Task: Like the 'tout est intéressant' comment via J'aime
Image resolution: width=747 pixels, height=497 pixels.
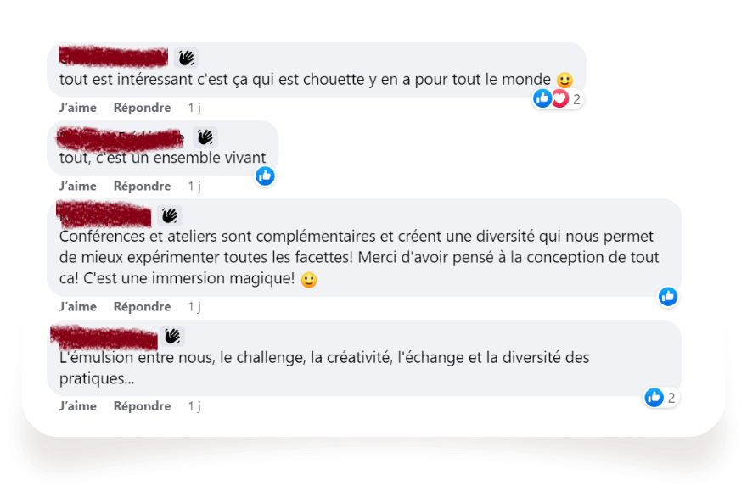Action: click(77, 108)
